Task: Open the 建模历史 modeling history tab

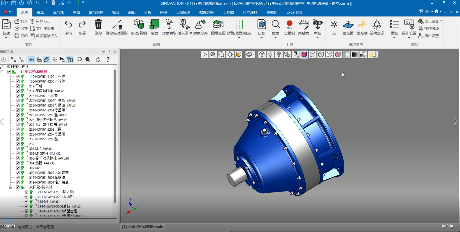Action: click(25, 227)
